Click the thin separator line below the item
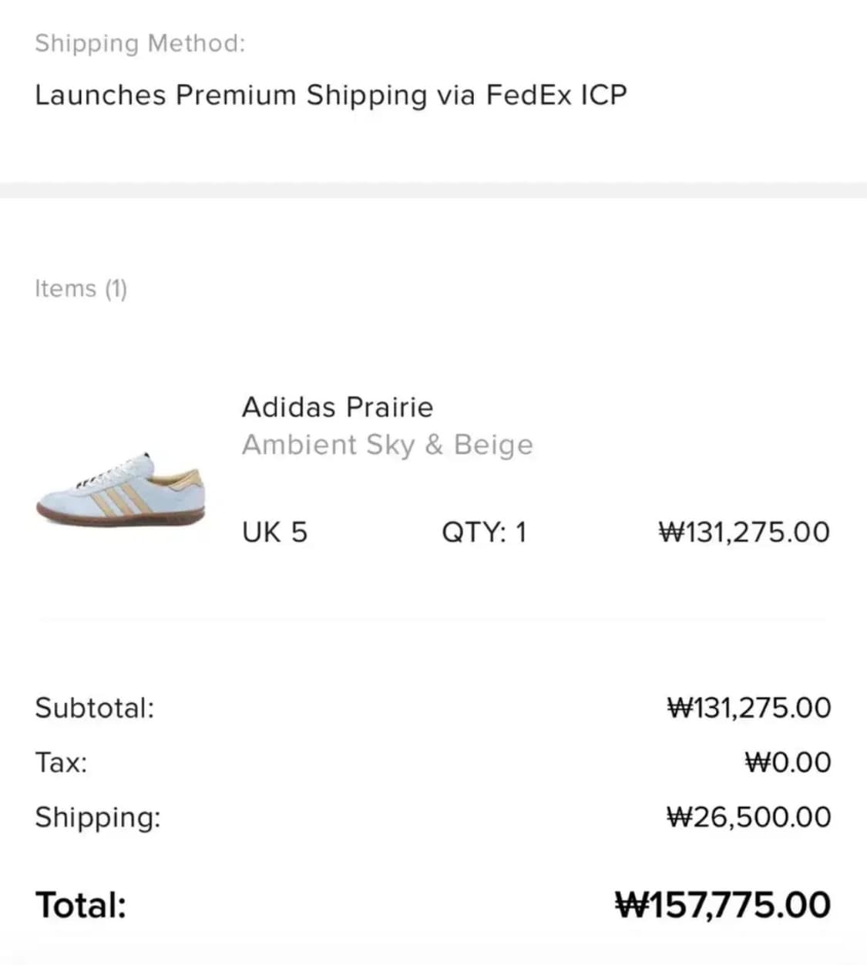This screenshot has width=867, height=965. point(433,619)
